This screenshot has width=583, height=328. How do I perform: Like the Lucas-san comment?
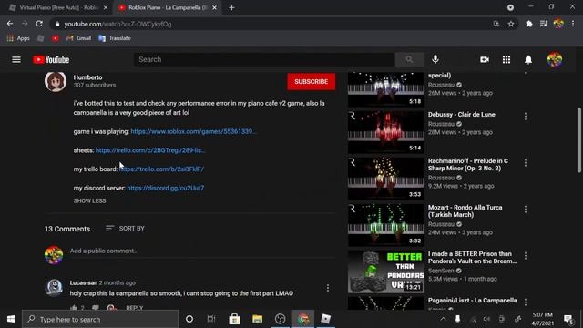point(74,308)
